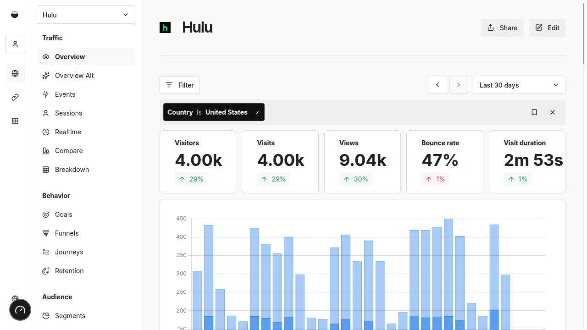This screenshot has width=587, height=330.
Task: Click the logo icon at top left
Action: pos(15,15)
